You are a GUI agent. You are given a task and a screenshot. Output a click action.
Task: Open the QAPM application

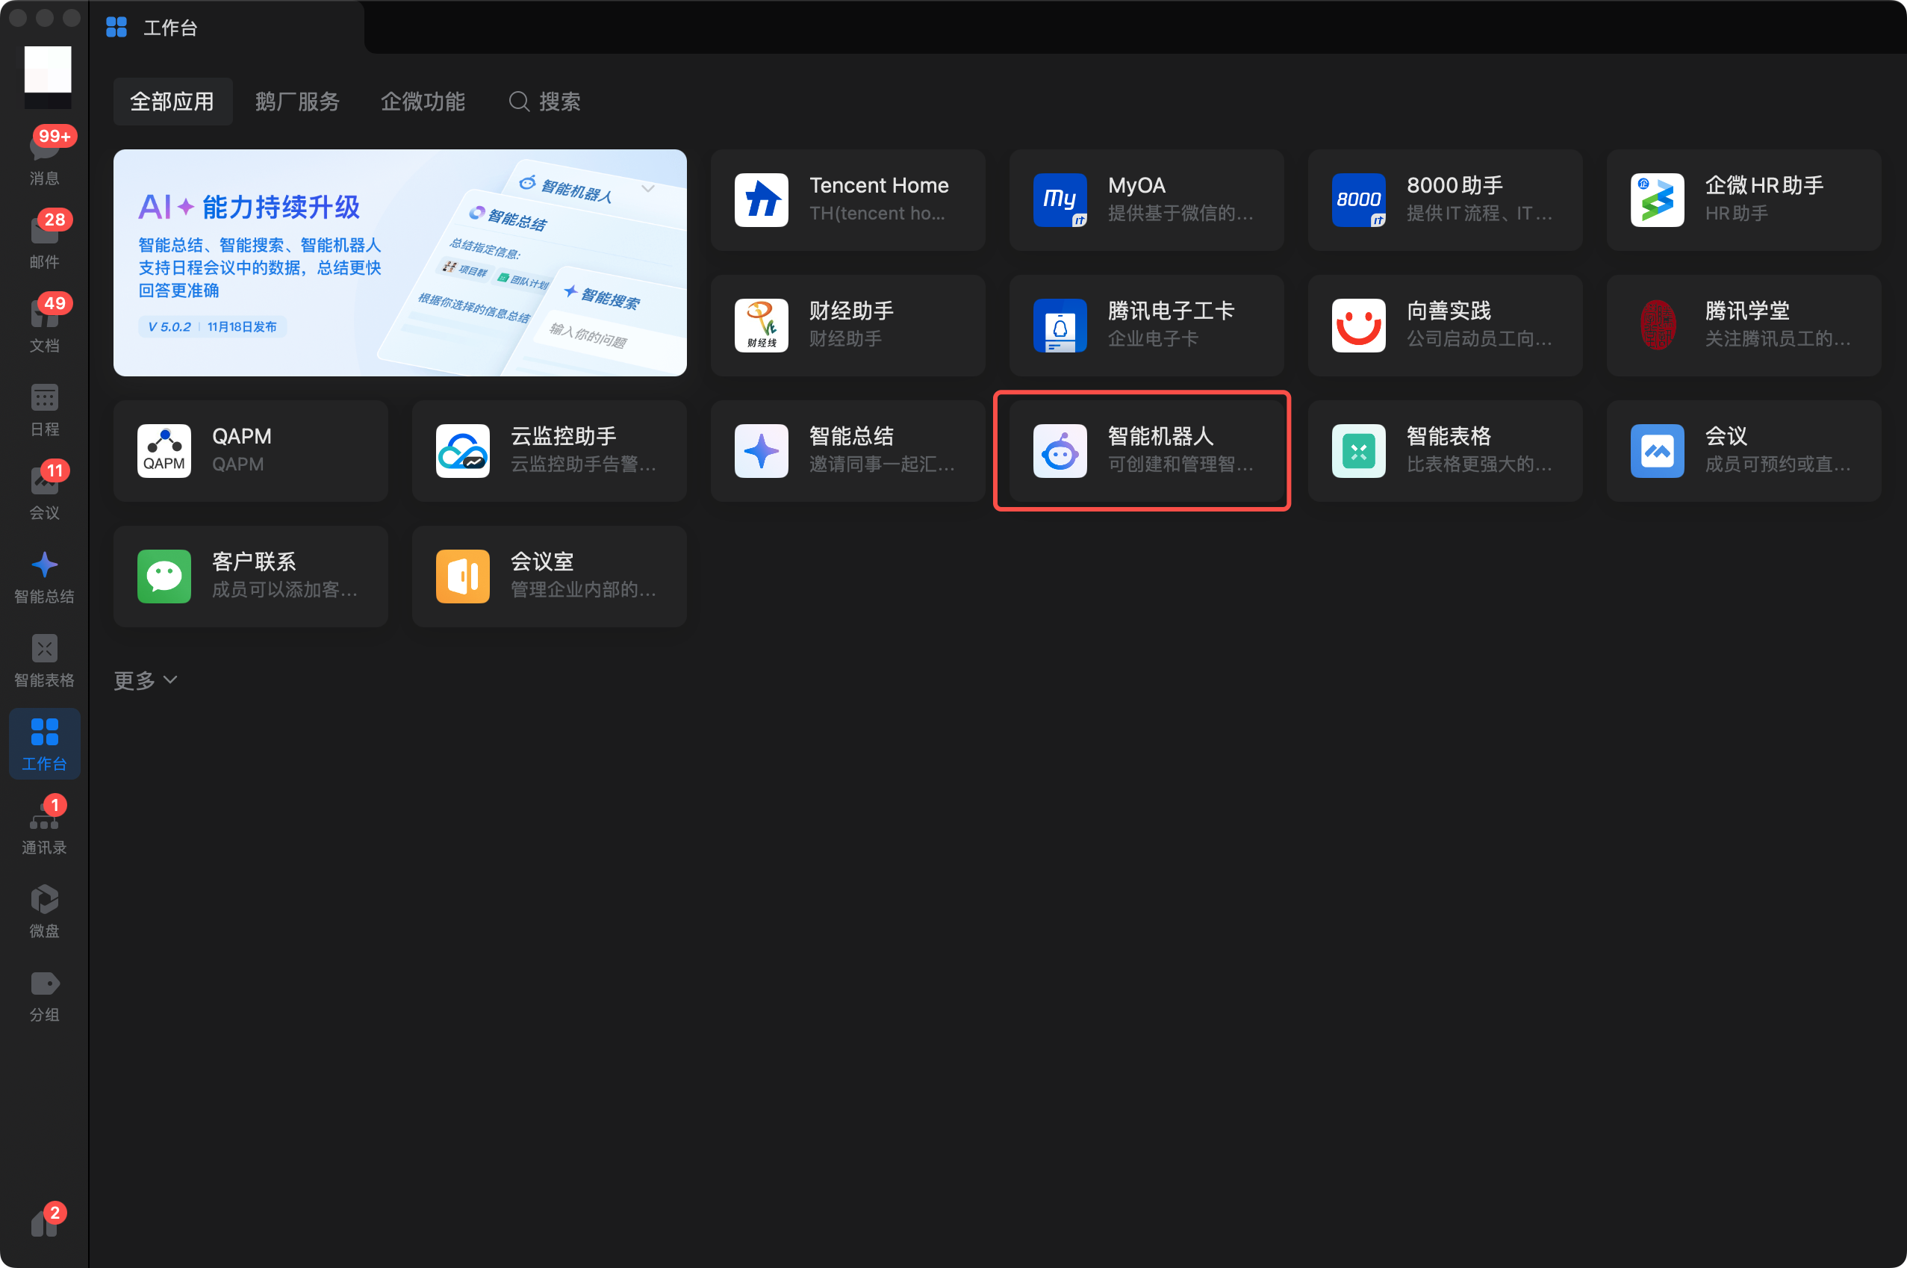coord(250,450)
